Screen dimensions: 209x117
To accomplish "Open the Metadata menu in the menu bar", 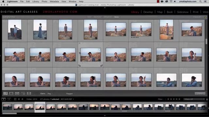I will click(54, 1).
